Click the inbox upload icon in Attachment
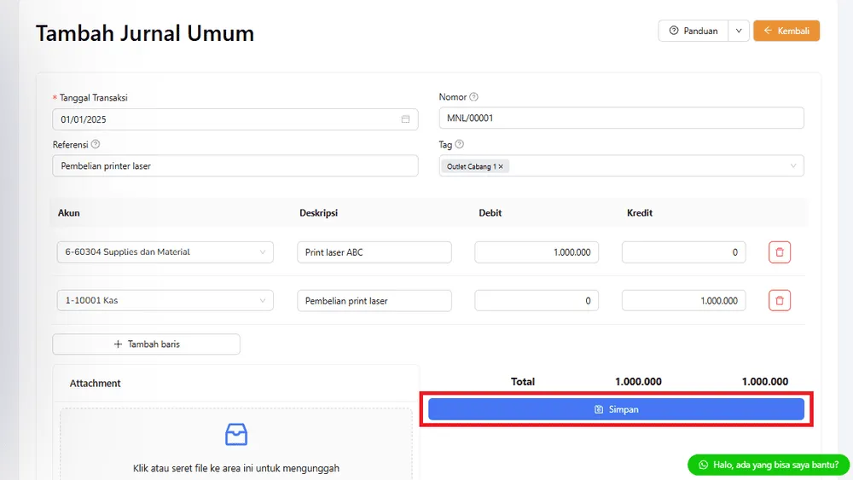 [x=235, y=435]
